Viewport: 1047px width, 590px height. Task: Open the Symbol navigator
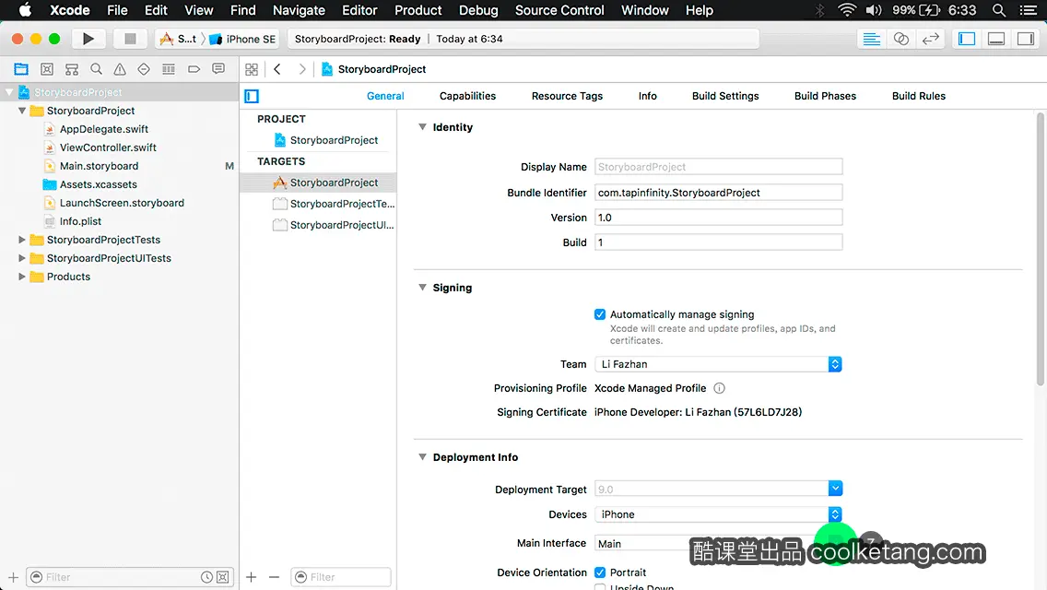click(72, 69)
